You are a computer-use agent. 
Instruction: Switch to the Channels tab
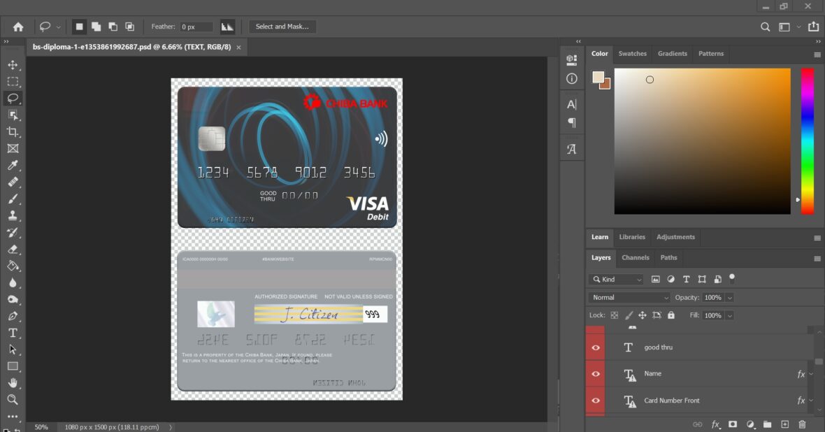(x=635, y=258)
